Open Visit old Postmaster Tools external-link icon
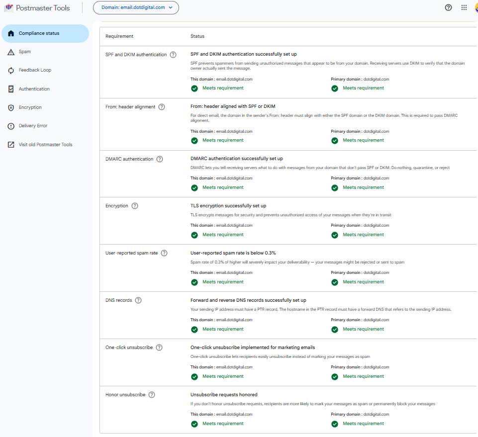 coord(11,145)
